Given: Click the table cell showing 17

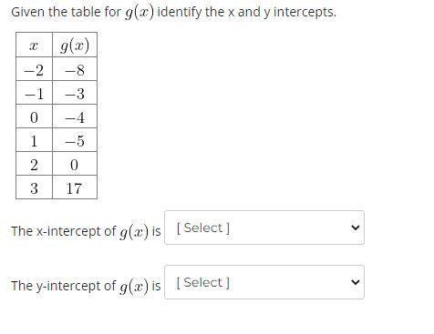Looking at the screenshot, I should [75, 187].
